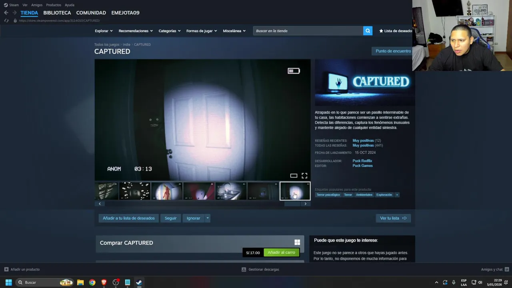Expand Recomendaciones menu
The width and height of the screenshot is (512, 288).
tap(136, 31)
